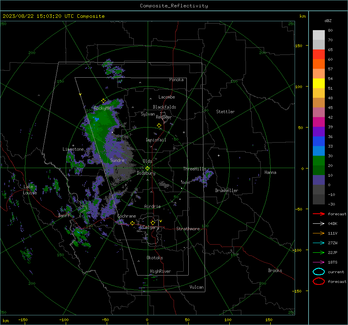Click the Sundre town label
The height and width of the screenshot is (325, 348).
pos(117,160)
